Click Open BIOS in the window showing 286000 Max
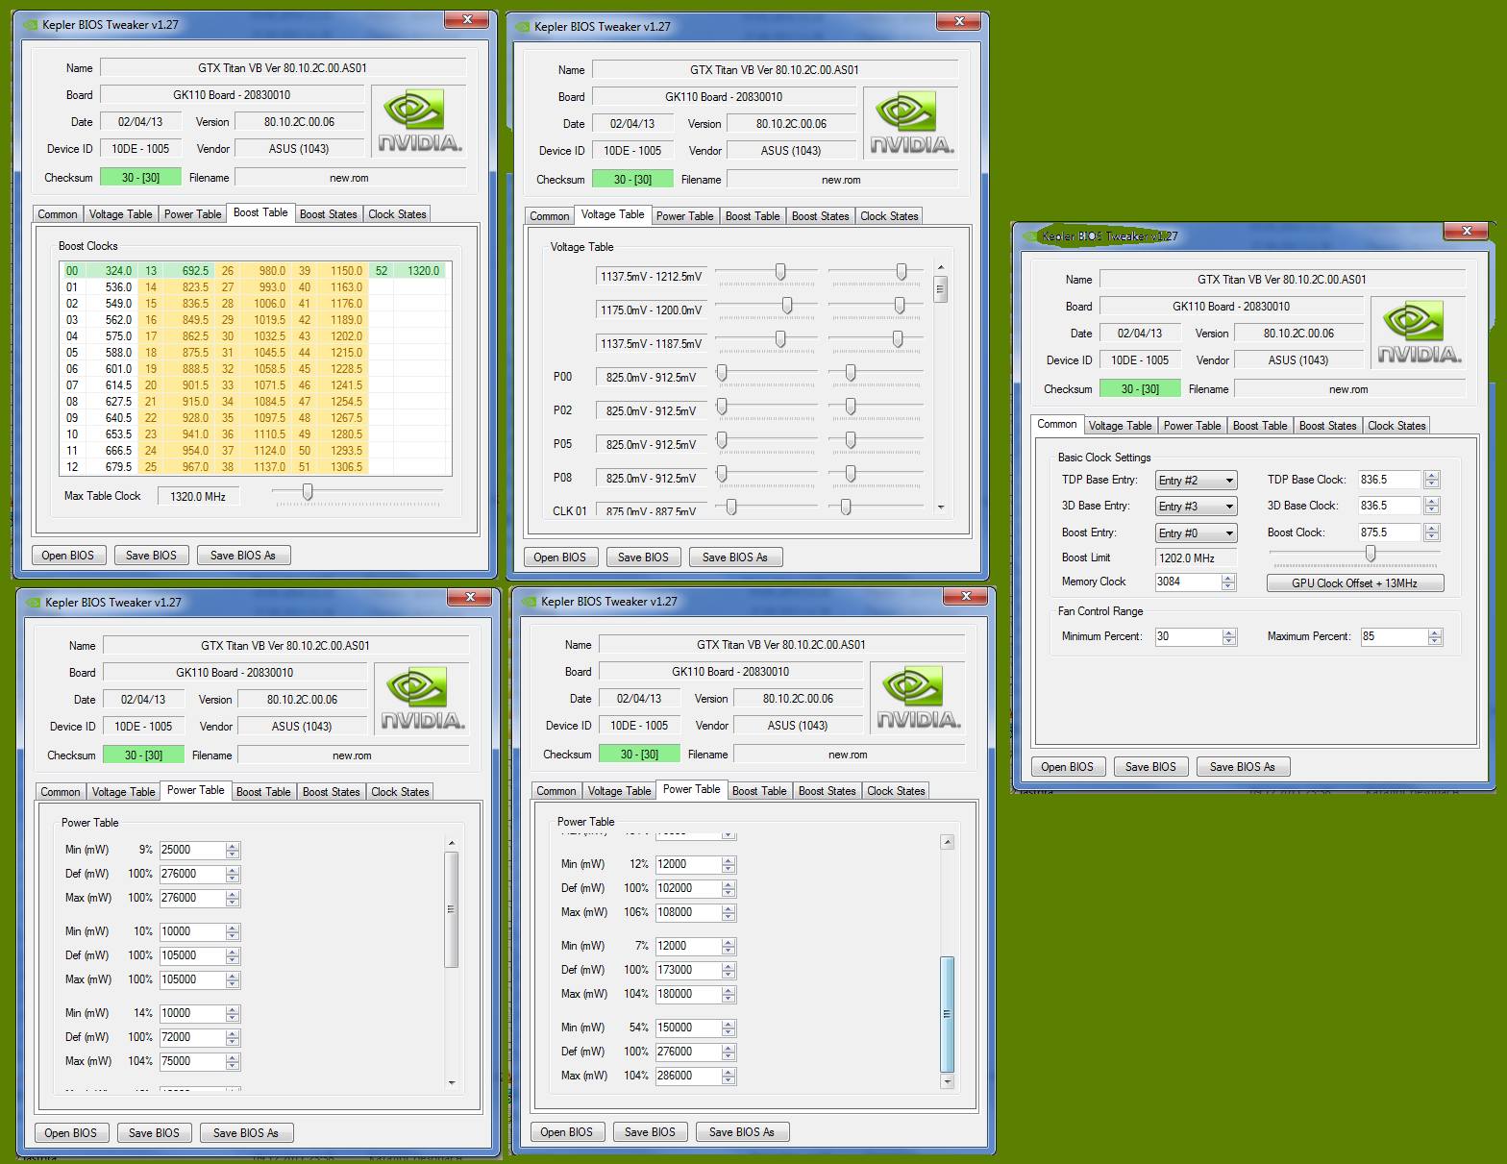1507x1164 pixels. [x=567, y=1132]
